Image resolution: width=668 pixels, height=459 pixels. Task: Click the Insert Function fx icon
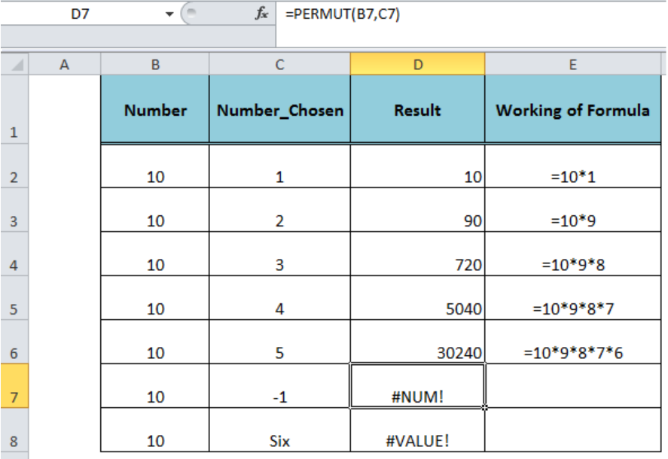261,14
